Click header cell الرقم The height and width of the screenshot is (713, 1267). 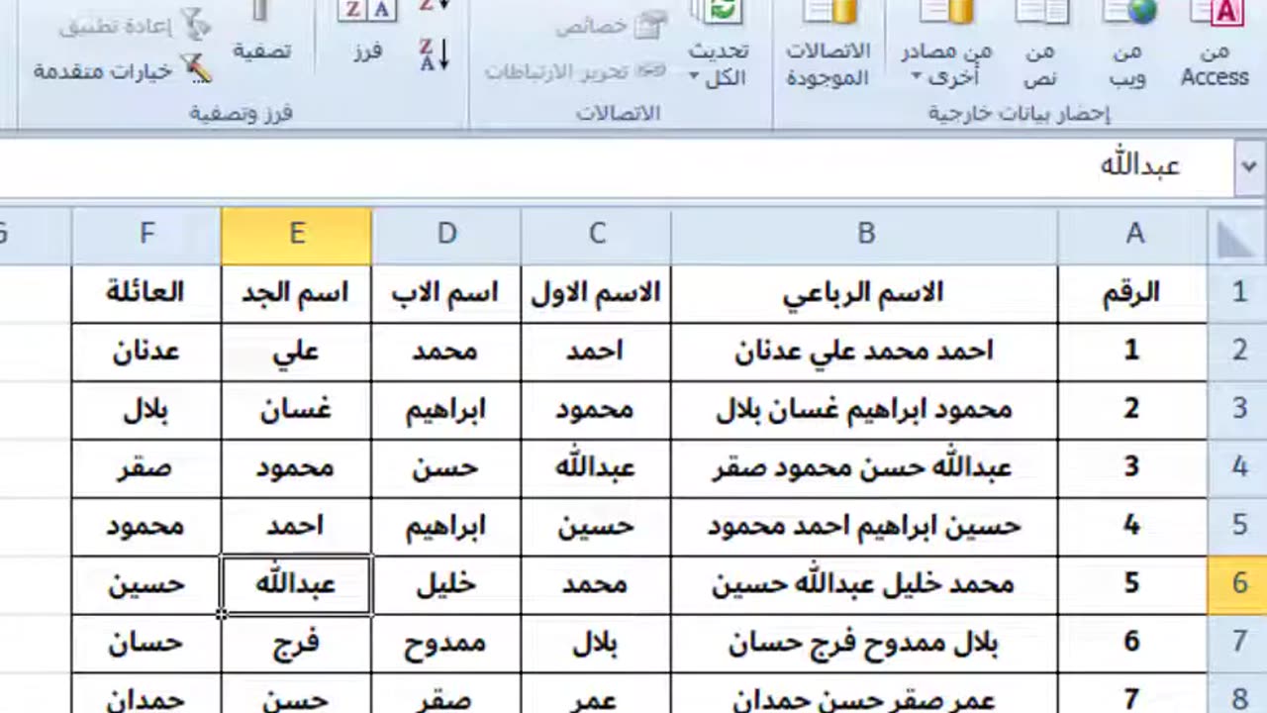click(1133, 293)
